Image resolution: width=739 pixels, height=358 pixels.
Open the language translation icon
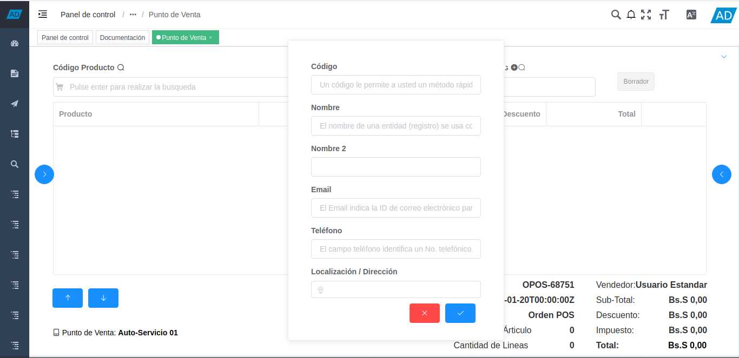pos(691,15)
